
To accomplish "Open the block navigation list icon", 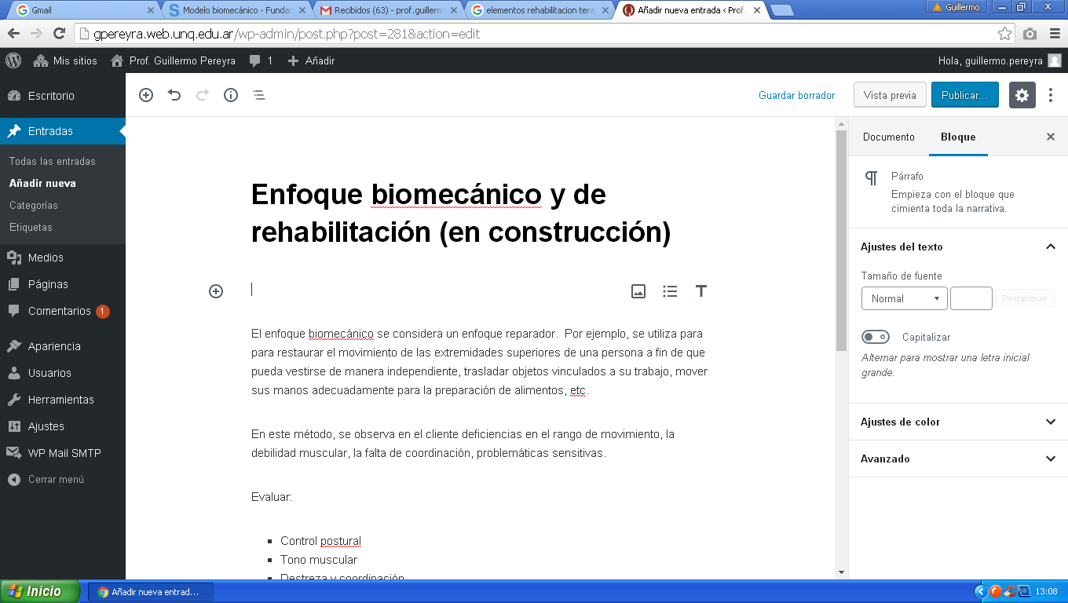I will [259, 95].
